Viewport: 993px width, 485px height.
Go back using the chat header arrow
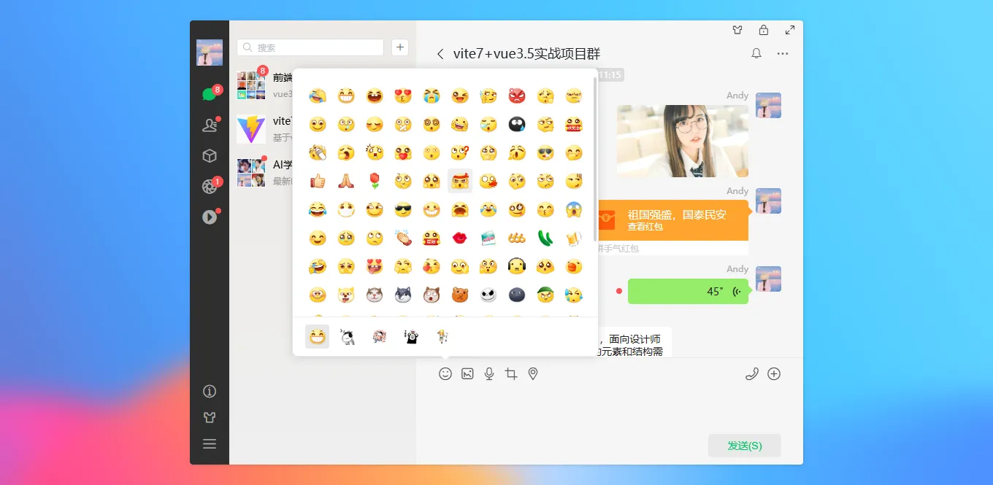click(440, 53)
